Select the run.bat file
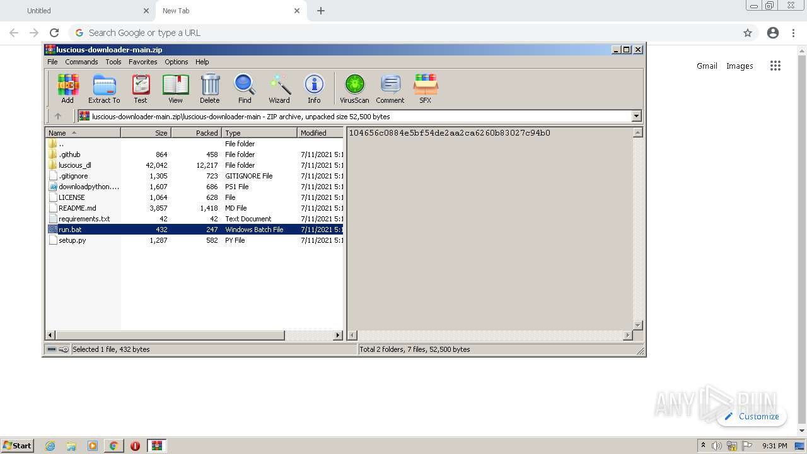Viewport: 807px width, 454px height. tap(195, 230)
